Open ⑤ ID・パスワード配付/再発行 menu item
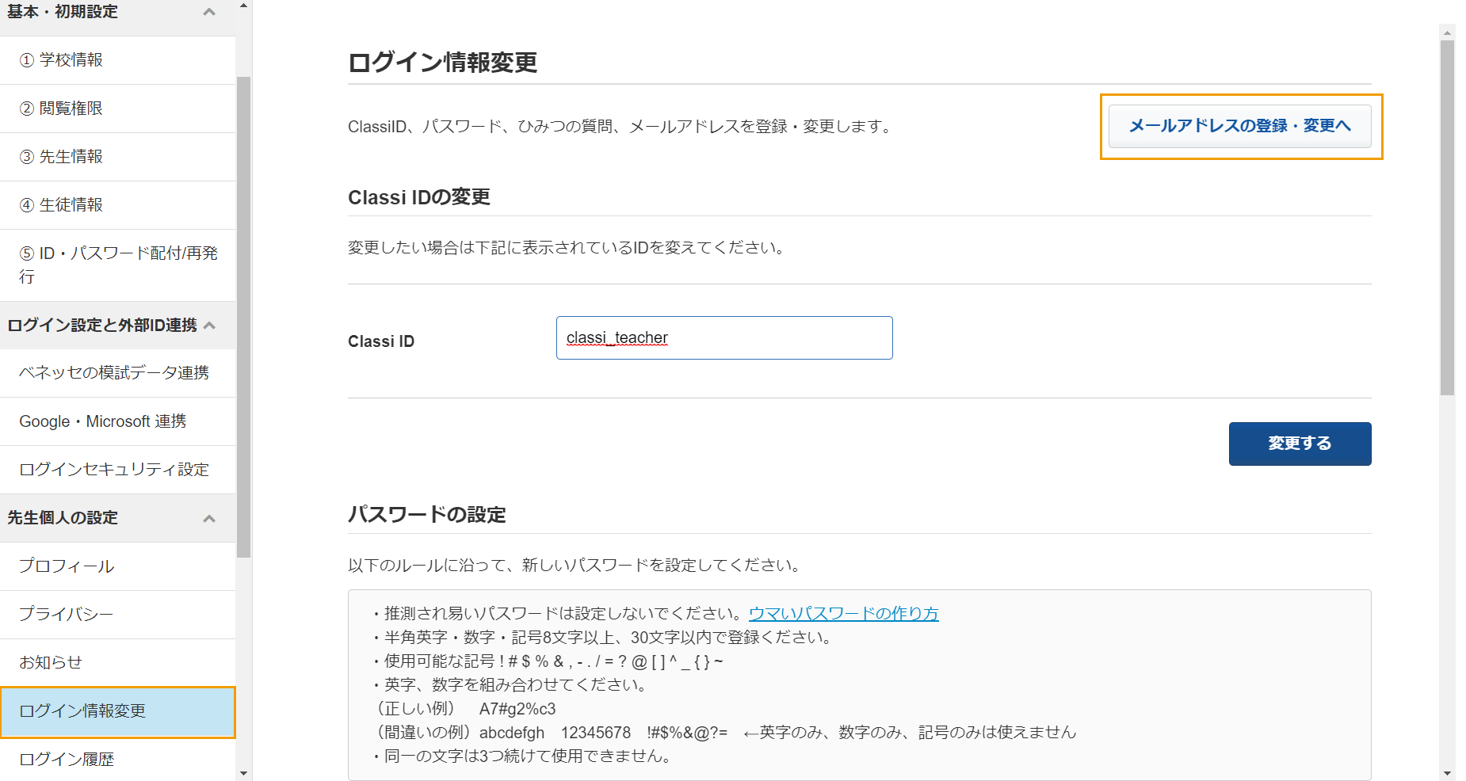 point(117,265)
